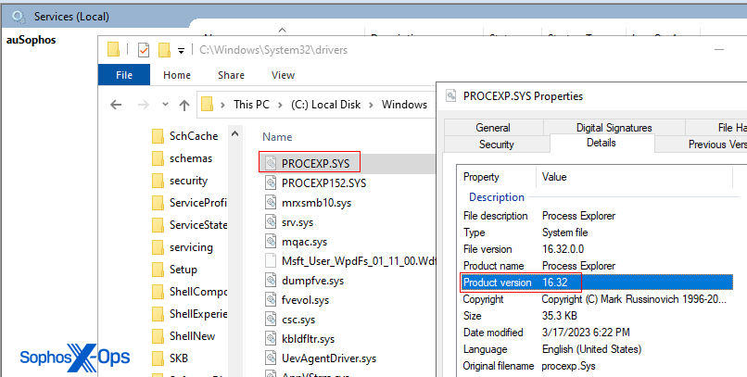This screenshot has height=377, width=747.
Task: Open the Security tab in Properties dialog
Action: (496, 145)
